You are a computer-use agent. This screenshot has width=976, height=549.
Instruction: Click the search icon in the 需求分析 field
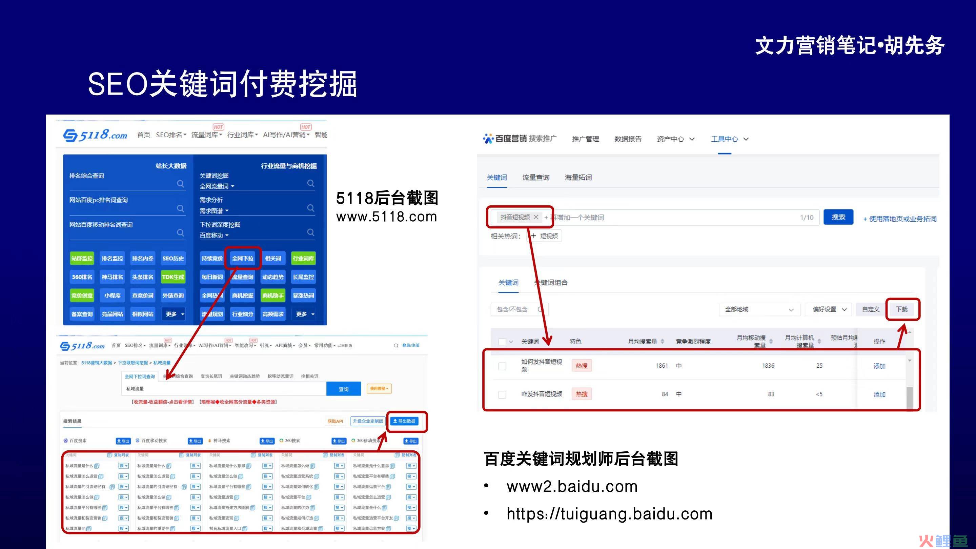[x=311, y=208]
